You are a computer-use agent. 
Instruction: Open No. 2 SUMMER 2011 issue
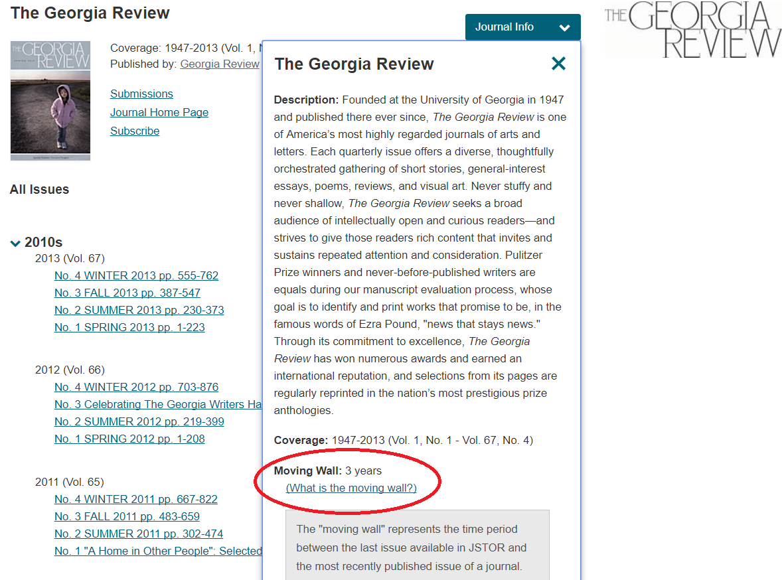(139, 534)
